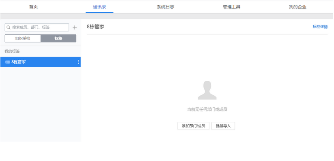Screen dimensions: 334x161
Task: Select the 通讯录 tab
Action: pos(99,7)
